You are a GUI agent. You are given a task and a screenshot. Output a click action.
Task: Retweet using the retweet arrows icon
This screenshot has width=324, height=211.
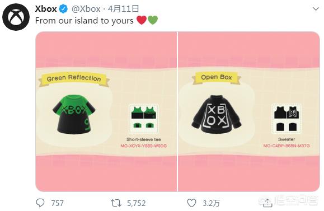[x=116, y=203]
